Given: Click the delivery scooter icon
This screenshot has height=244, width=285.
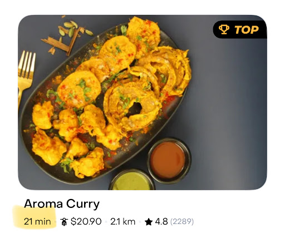Looking at the screenshot, I should point(65,222).
